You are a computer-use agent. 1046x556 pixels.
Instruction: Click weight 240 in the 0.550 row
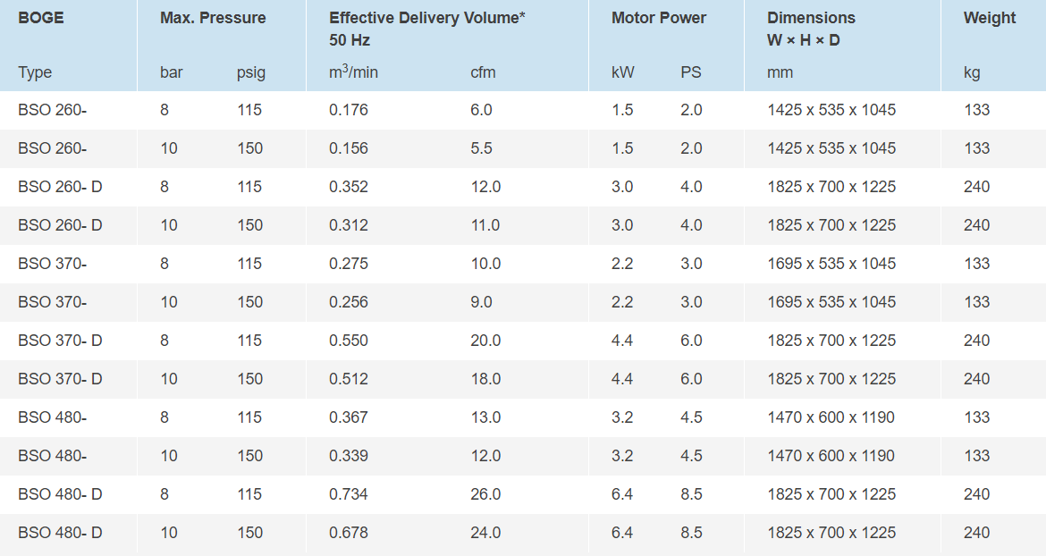pos(976,341)
